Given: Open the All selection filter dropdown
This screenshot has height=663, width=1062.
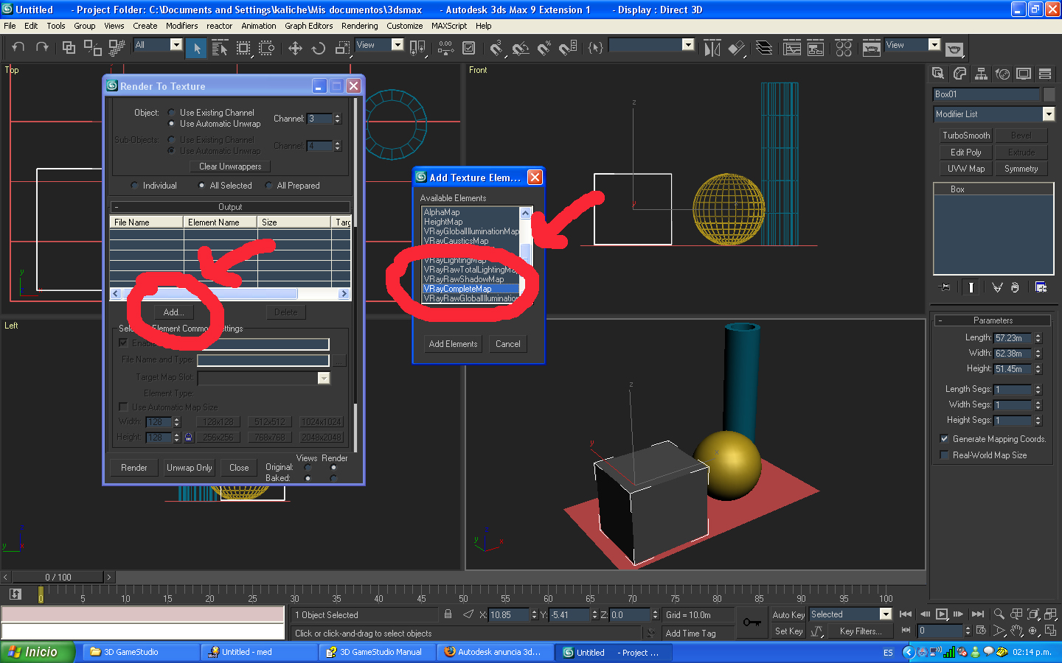Looking at the screenshot, I should 176,45.
